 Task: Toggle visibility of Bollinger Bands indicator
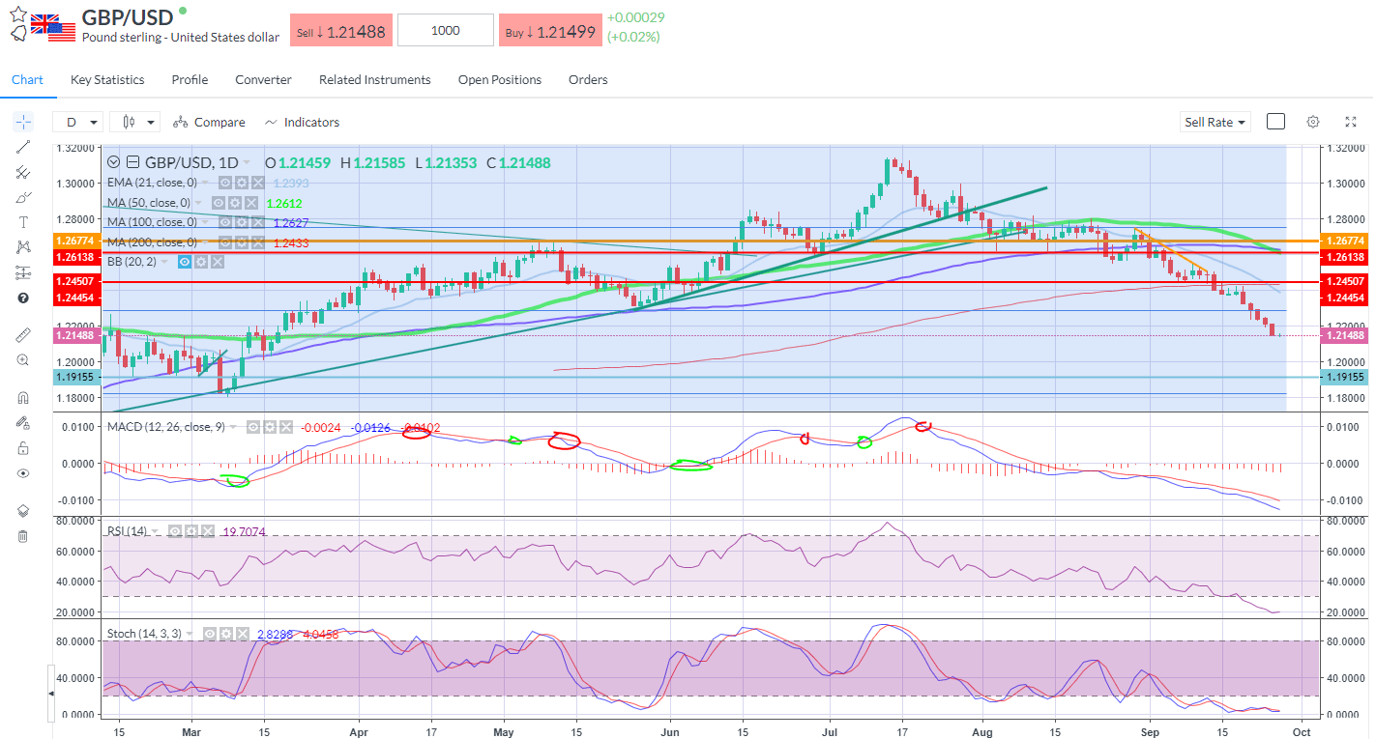click(x=185, y=262)
